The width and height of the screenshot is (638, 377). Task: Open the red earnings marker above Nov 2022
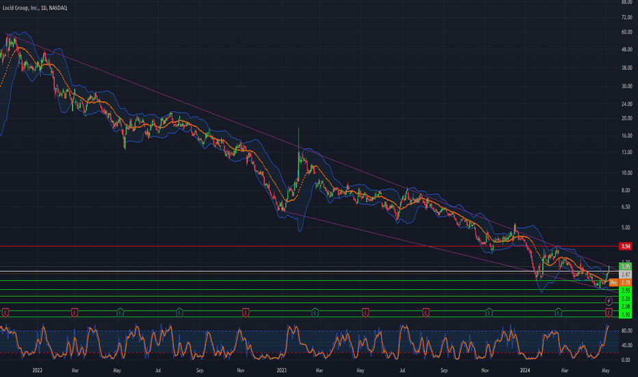245,313
